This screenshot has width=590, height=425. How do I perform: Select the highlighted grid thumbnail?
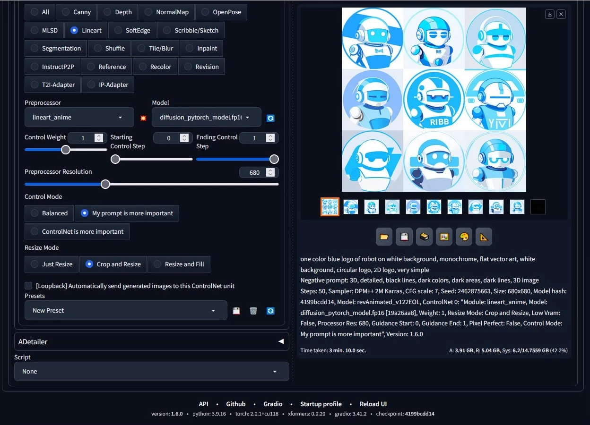coord(330,207)
